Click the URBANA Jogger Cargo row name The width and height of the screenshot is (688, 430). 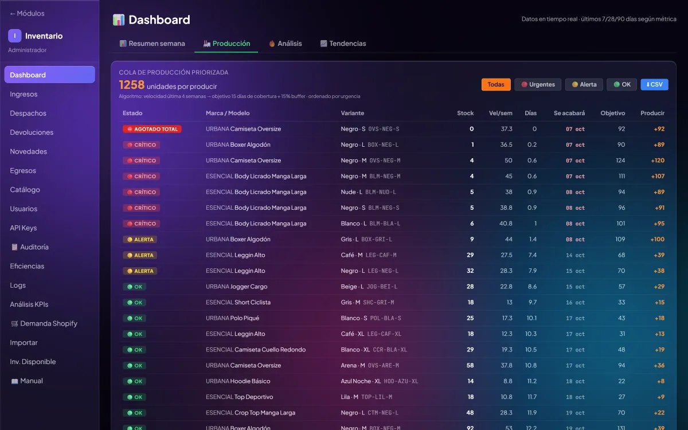[x=237, y=287]
